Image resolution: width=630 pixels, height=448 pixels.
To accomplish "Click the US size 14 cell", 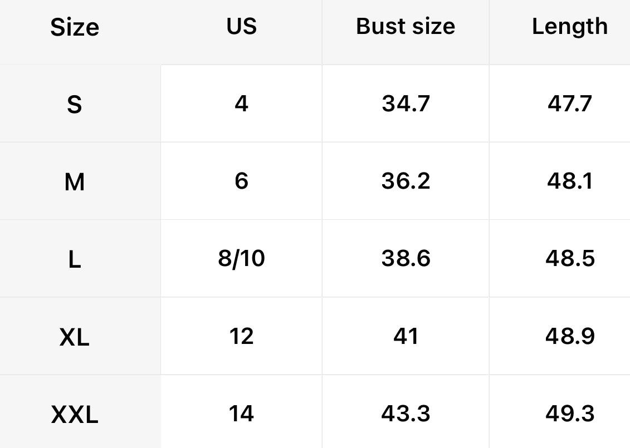I will click(241, 413).
